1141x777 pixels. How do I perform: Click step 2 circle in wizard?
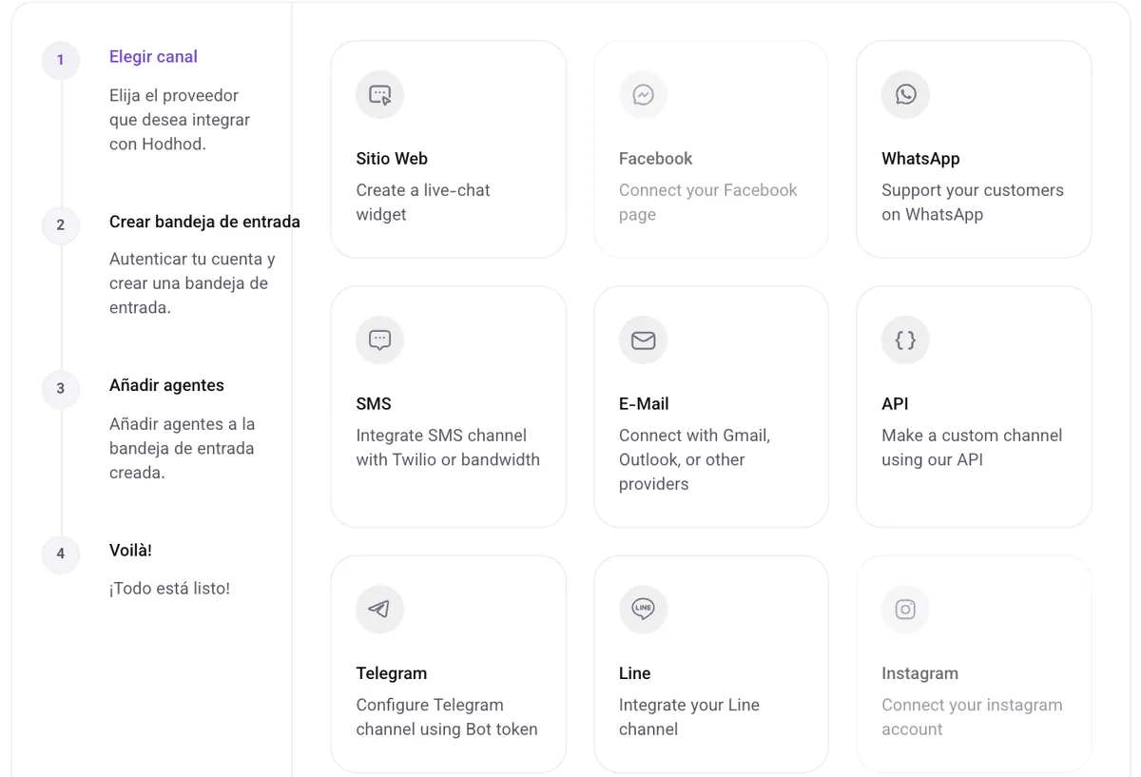click(61, 225)
